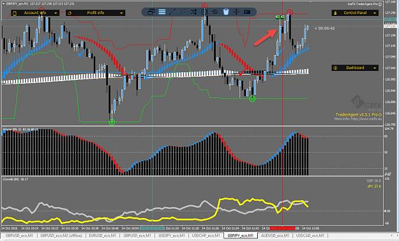Screen dimensions: 399x241
Task: Click the cascade windows icon in the floating toolbar
Action: [x=151, y=12]
